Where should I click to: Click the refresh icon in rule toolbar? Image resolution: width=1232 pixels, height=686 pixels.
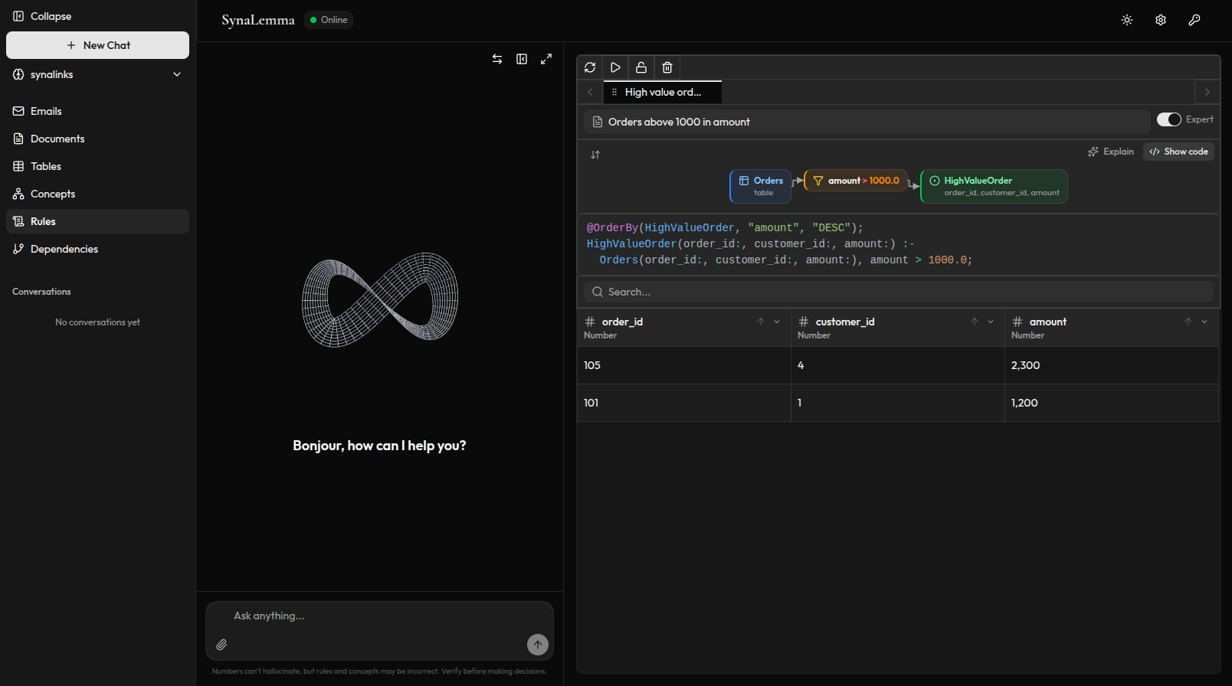[590, 67]
